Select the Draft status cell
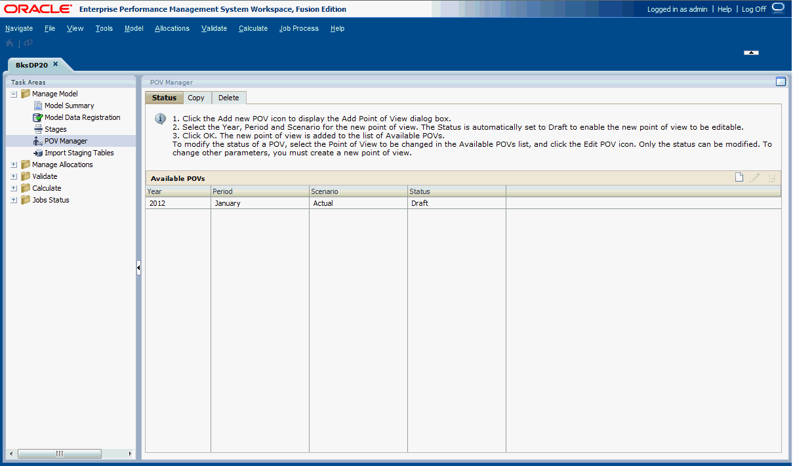Viewport: 793px width, 466px height. click(x=457, y=203)
